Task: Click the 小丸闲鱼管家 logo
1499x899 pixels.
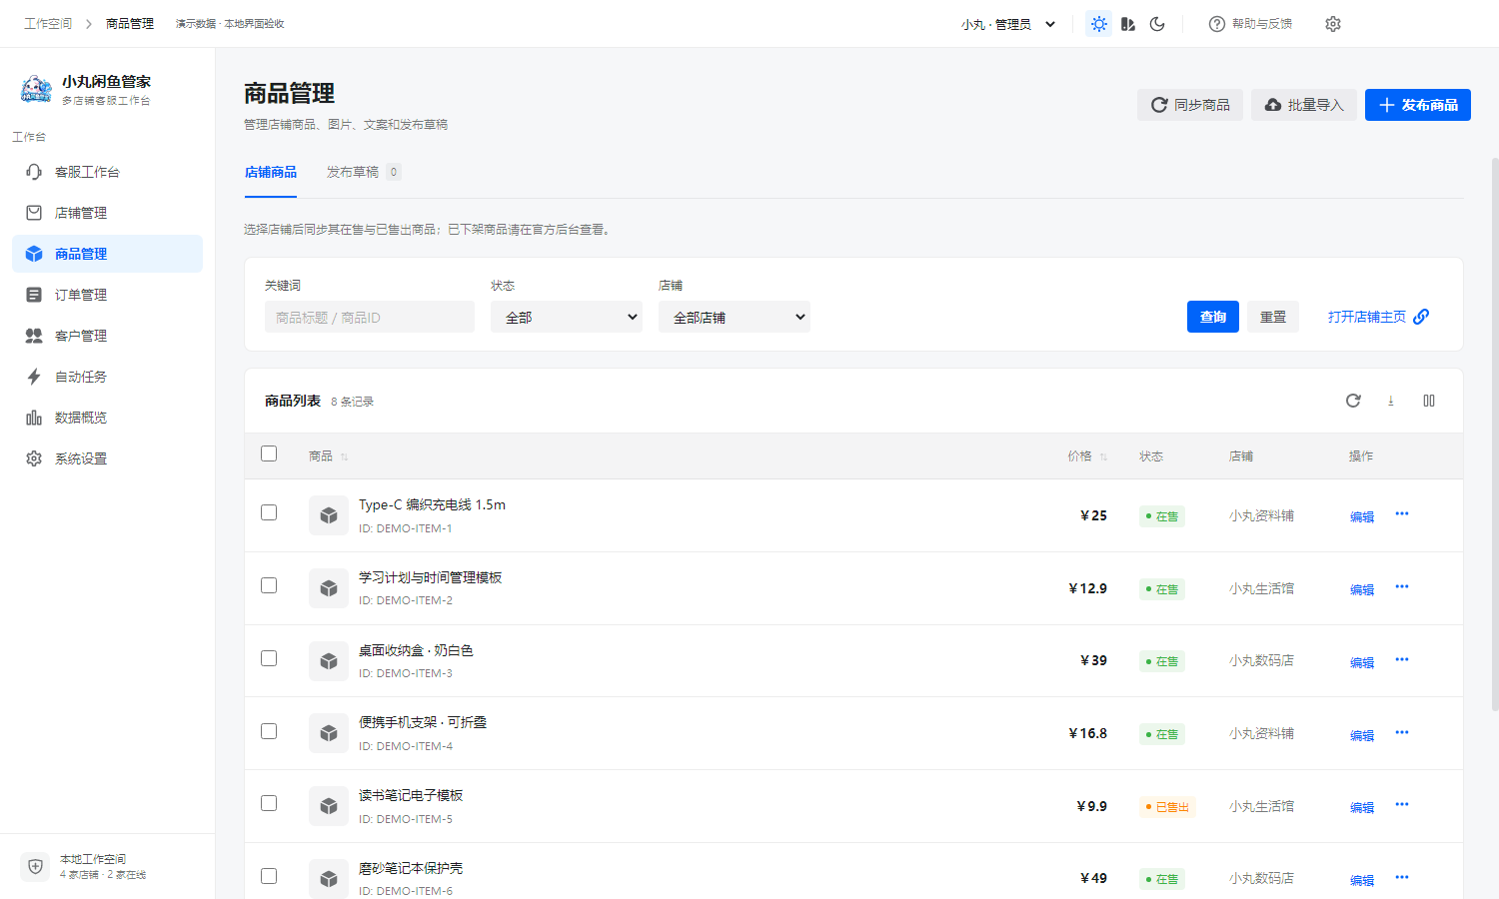Action: [36, 89]
